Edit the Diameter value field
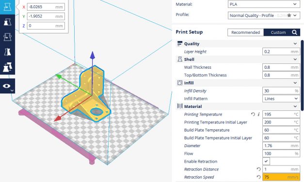The image size is (304, 182). [x=281, y=146]
